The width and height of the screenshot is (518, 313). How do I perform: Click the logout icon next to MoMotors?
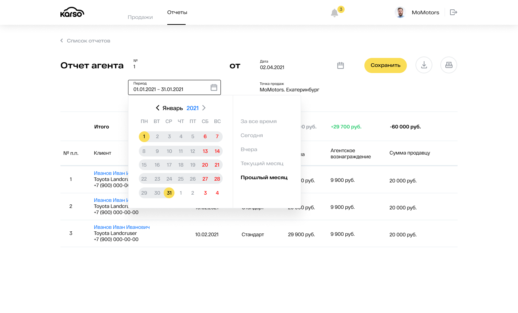point(454,12)
